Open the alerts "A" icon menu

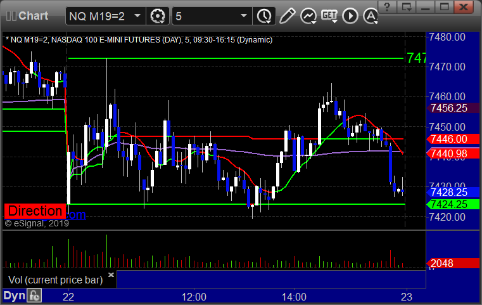tap(371, 16)
